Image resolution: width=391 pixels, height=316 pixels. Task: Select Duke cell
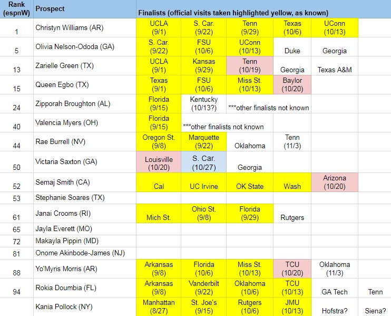tap(292, 46)
